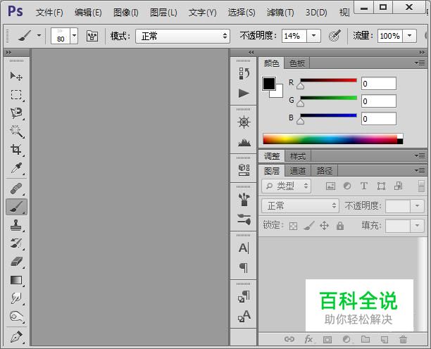Viewport: 431px width, 349px height.
Task: Switch to the 样式 tab
Action: point(298,156)
